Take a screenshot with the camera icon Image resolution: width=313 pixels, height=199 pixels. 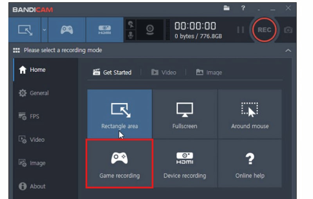pos(288,30)
